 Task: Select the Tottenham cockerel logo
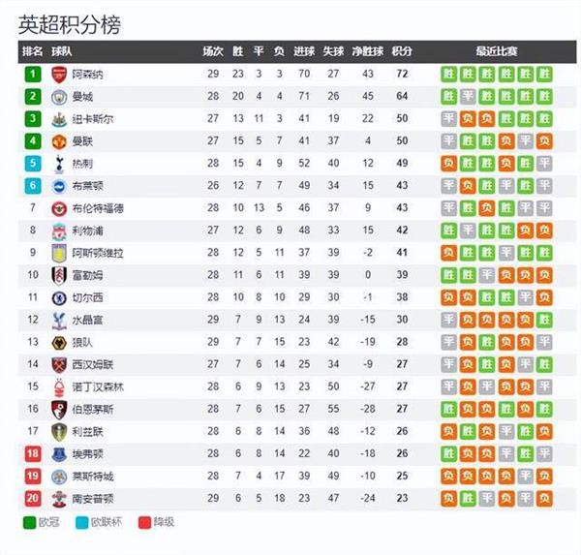tap(59, 165)
